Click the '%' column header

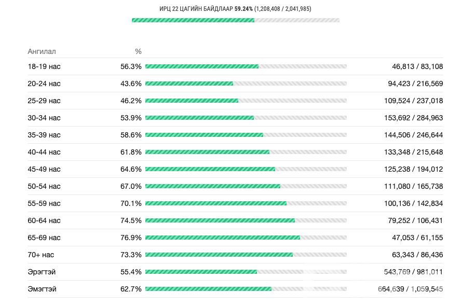point(138,51)
